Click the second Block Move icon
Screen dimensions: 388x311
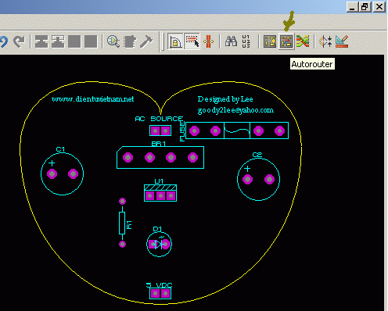[58, 41]
